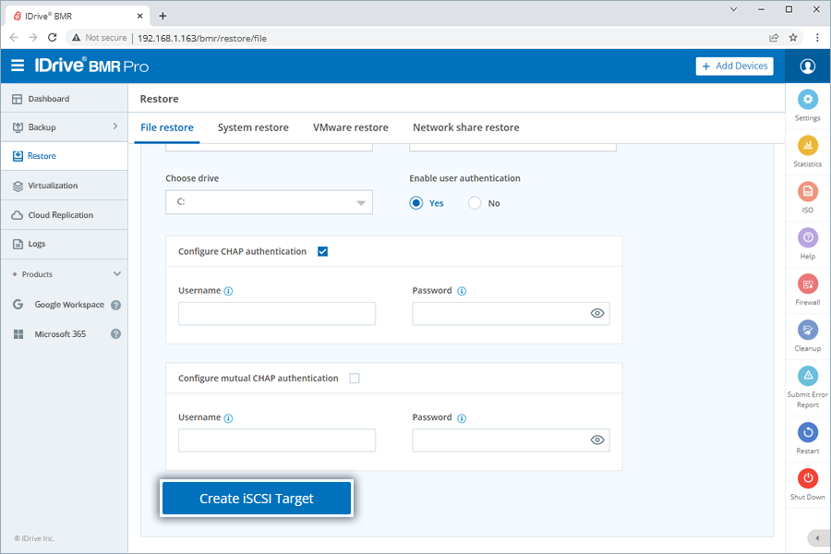Click the Add Devices button
Image resolution: width=831 pixels, height=554 pixels.
(x=735, y=66)
